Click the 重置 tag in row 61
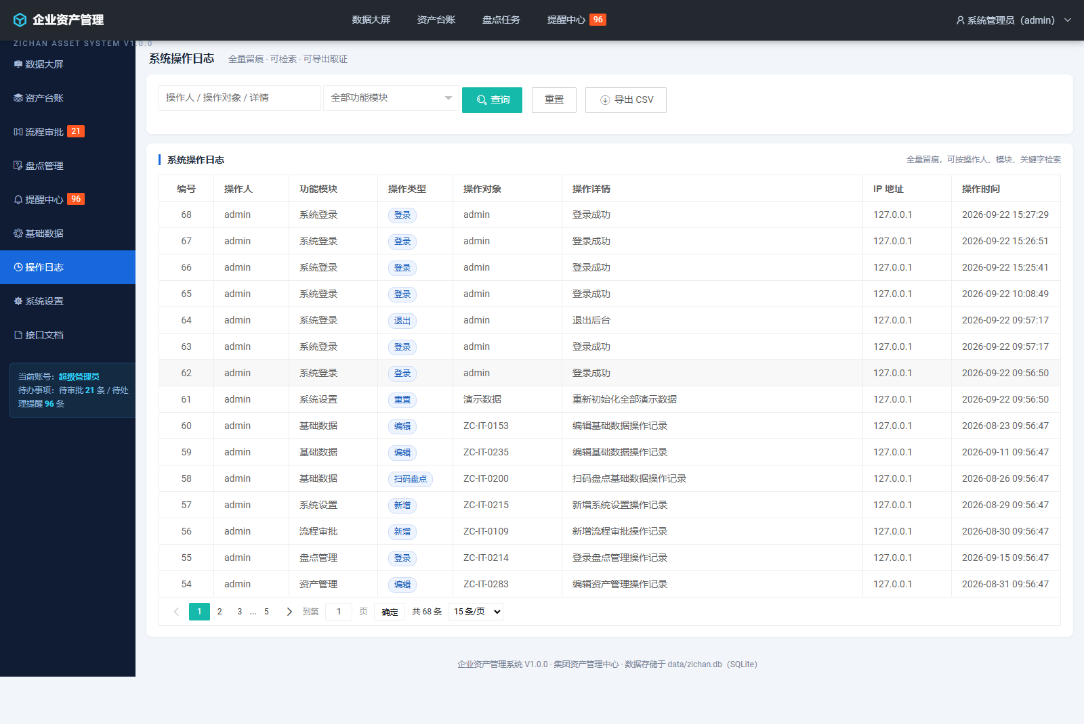The image size is (1084, 724). (402, 400)
